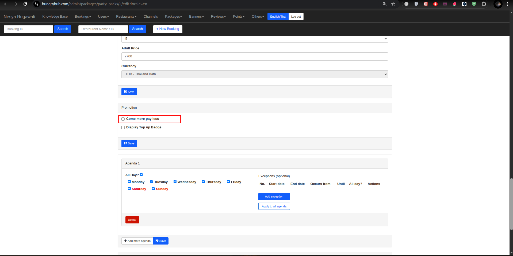Go to the Channels menu item
Viewport: 513px width, 256px height.
tap(151, 17)
